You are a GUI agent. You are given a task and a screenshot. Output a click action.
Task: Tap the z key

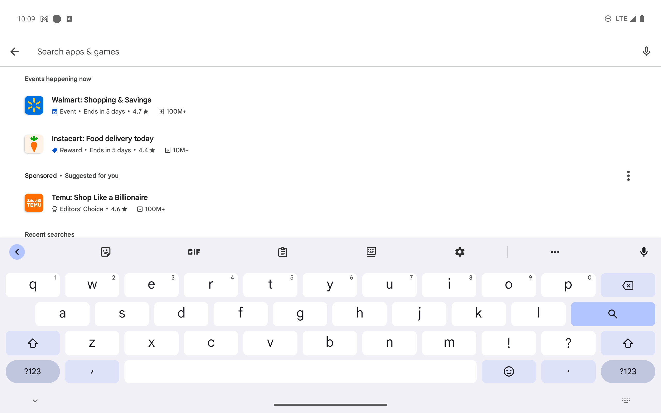pyautogui.click(x=92, y=343)
